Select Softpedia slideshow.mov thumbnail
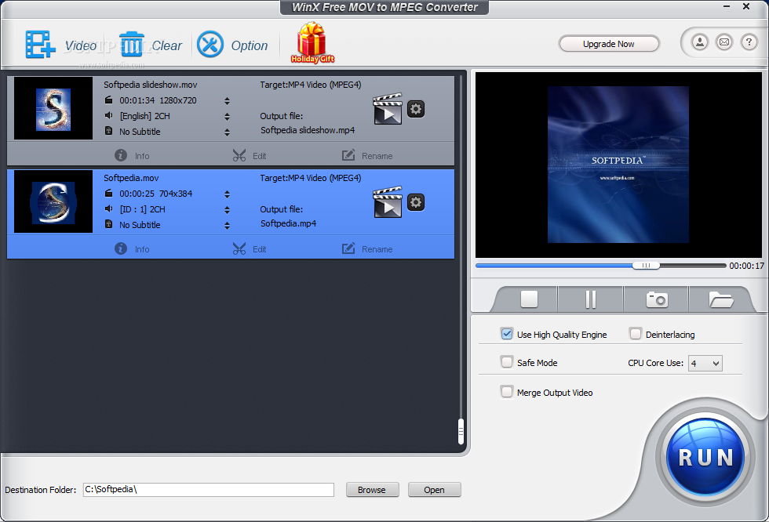The image size is (769, 522). tap(53, 108)
